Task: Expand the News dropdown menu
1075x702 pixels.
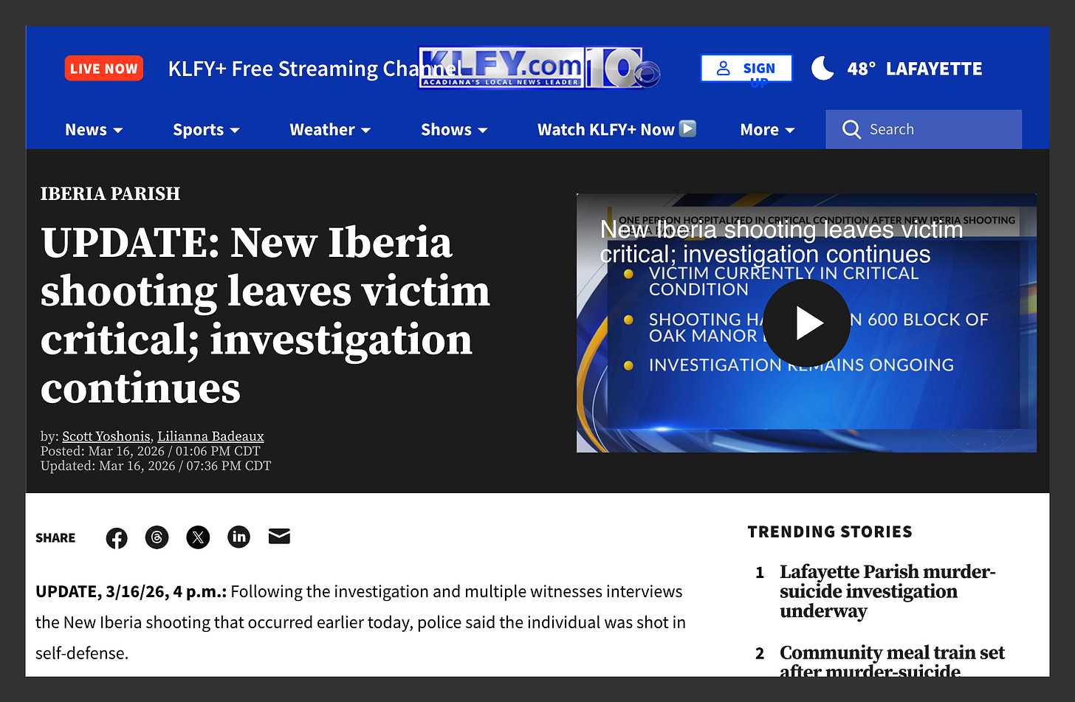Action: (94, 130)
